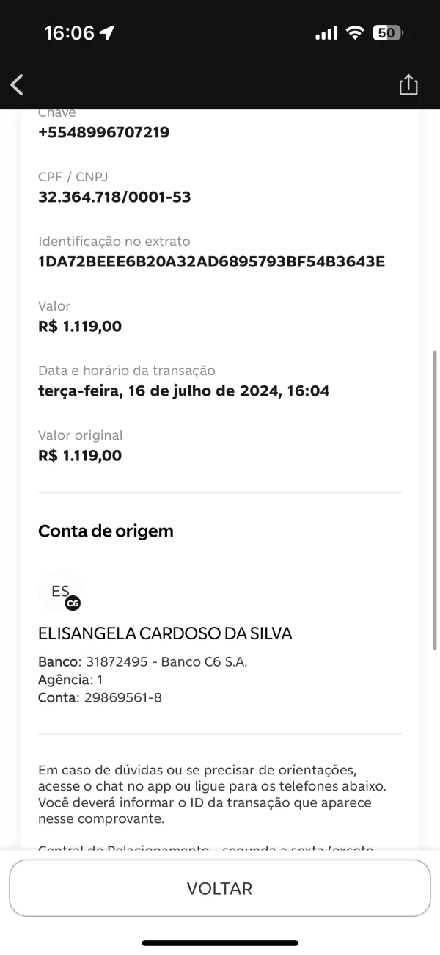Viewport: 440px width, 955px height.
Task: Tap the Conta de origem heading
Action: pos(106,531)
